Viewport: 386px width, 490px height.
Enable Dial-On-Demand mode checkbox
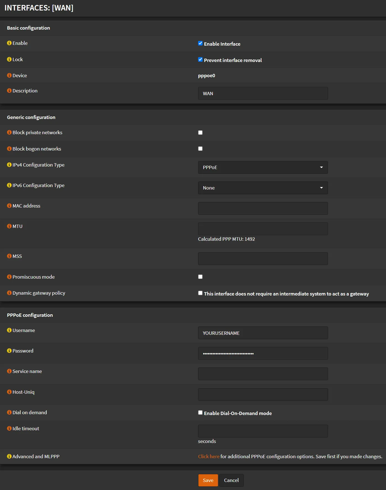pyautogui.click(x=200, y=413)
